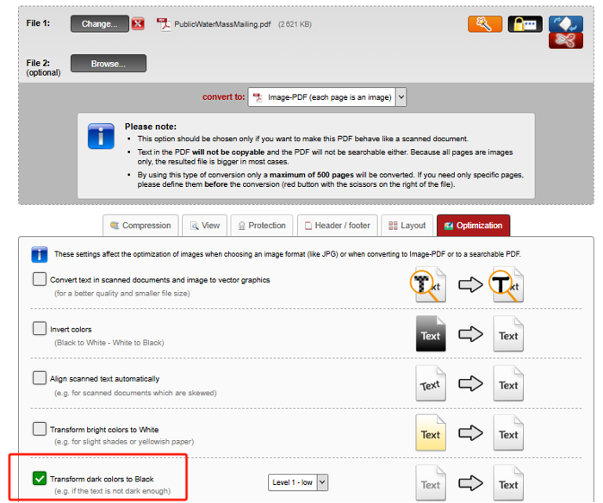Switch to the View tab
Image resolution: width=603 pixels, height=503 pixels.
tap(205, 226)
